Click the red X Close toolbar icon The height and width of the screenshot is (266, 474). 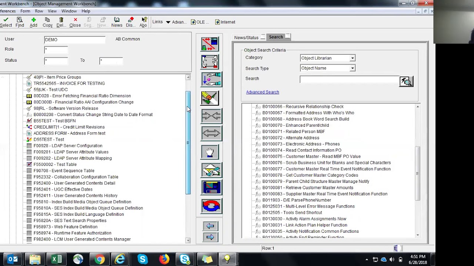[x=75, y=22]
